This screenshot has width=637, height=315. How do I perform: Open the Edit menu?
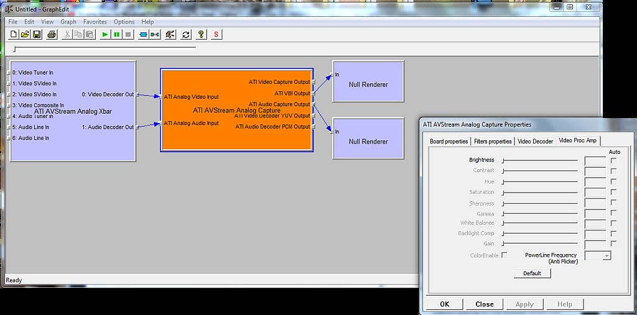[29, 22]
